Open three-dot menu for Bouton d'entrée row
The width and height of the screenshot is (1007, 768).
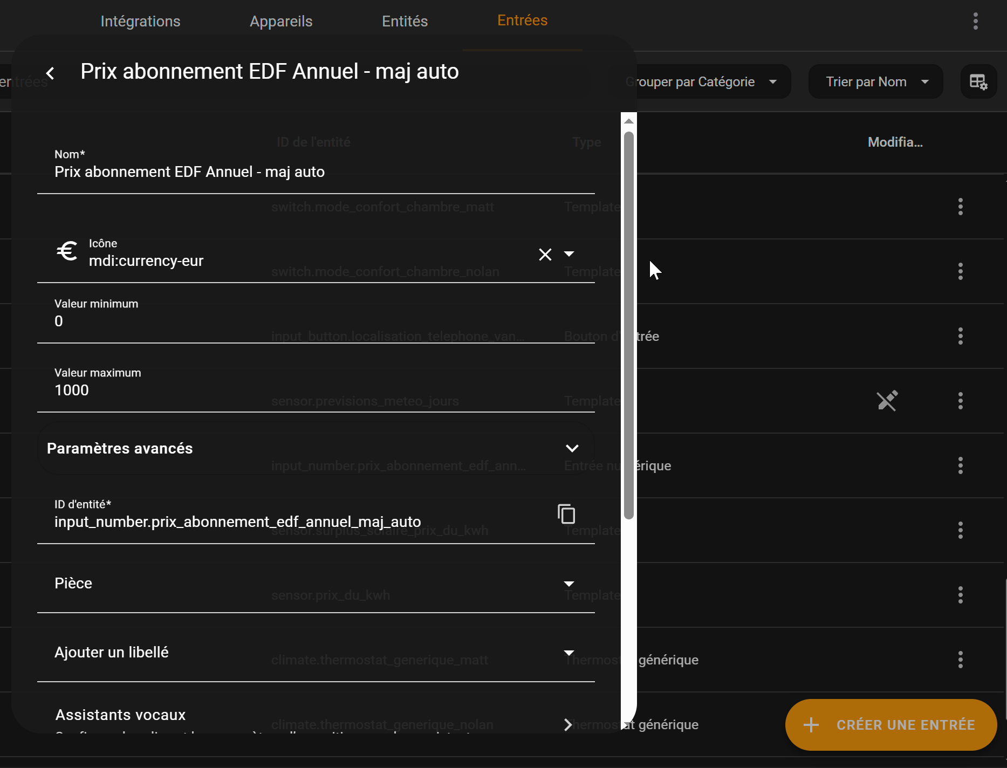click(x=960, y=336)
